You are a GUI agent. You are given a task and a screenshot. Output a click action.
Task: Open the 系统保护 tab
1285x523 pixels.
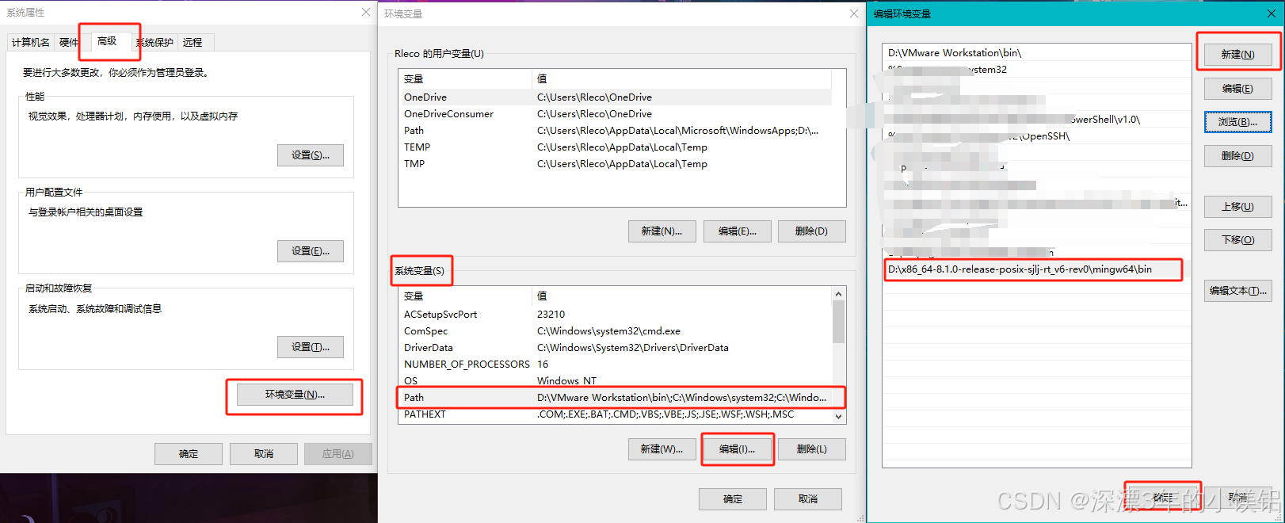(154, 43)
